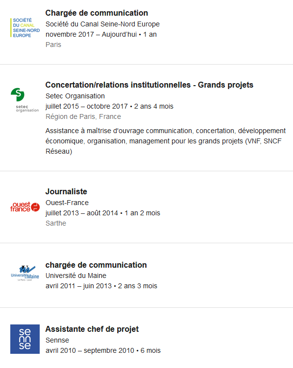Click the Société du Canal Seine-Nord Europe company name

point(102,24)
